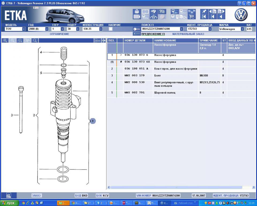This screenshot has height=206, width=257.
Task: Toggle the НАЛИЧИЕ checkbox
Action: (x=111, y=29)
